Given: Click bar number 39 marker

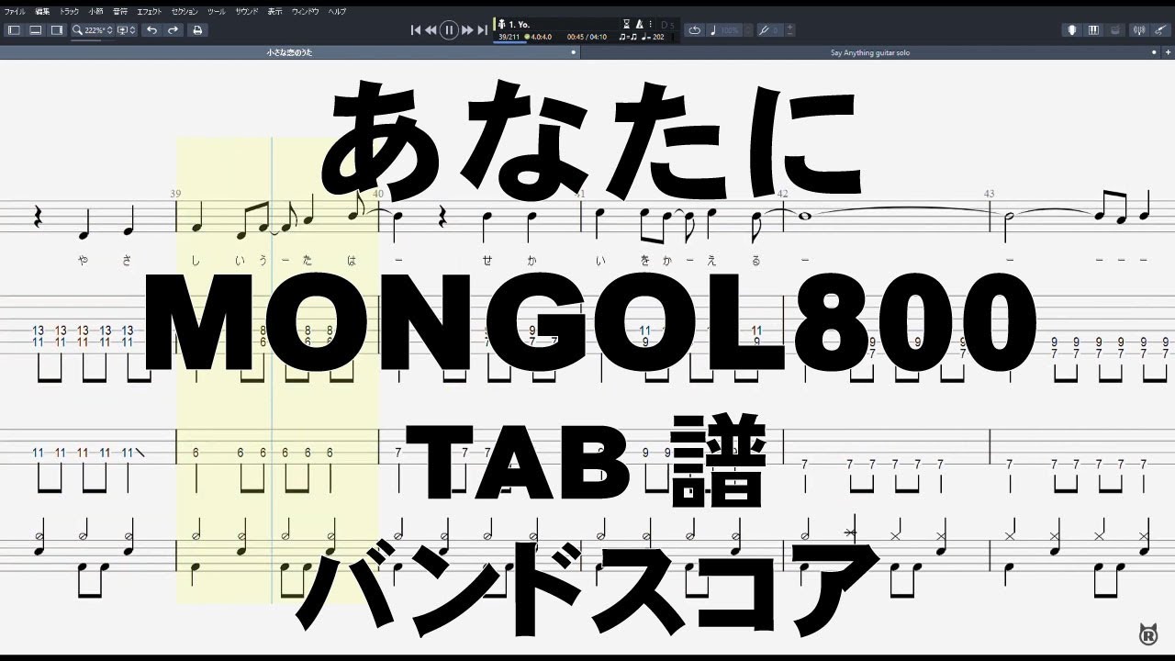Looking at the screenshot, I should pos(175,194).
